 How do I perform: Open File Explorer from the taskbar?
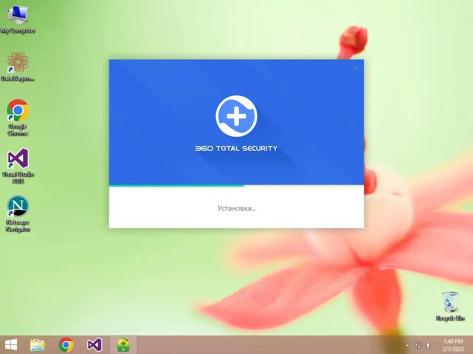click(x=37, y=345)
